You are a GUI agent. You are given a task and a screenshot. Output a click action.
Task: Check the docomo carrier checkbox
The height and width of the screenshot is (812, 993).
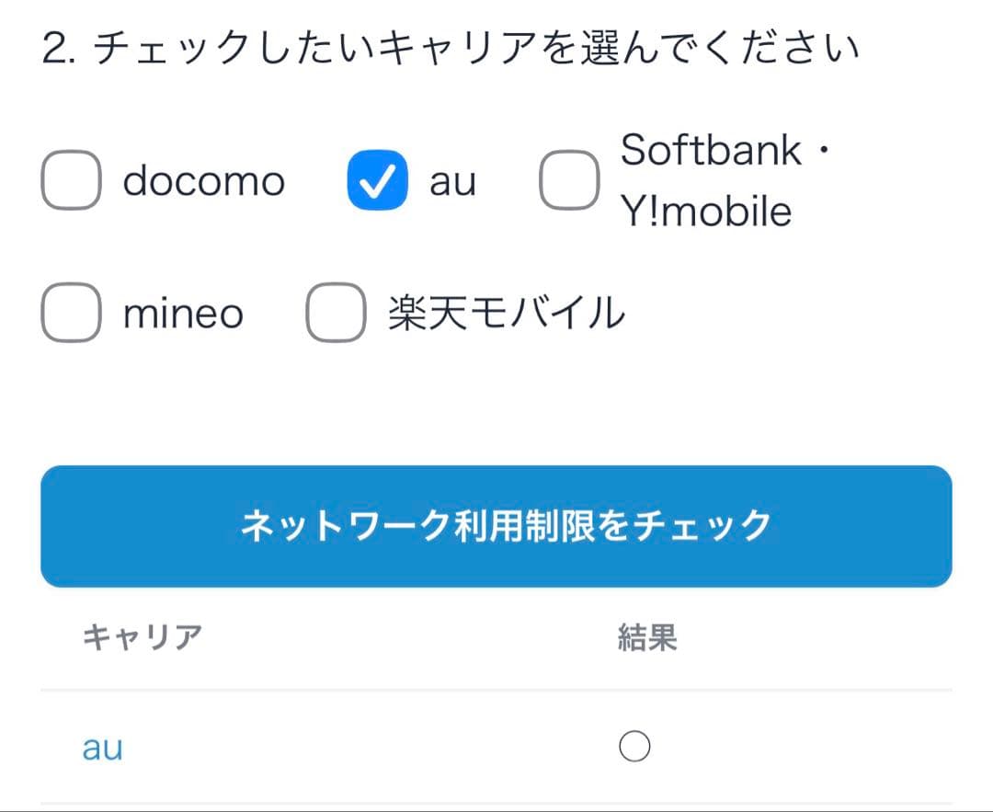point(71,180)
